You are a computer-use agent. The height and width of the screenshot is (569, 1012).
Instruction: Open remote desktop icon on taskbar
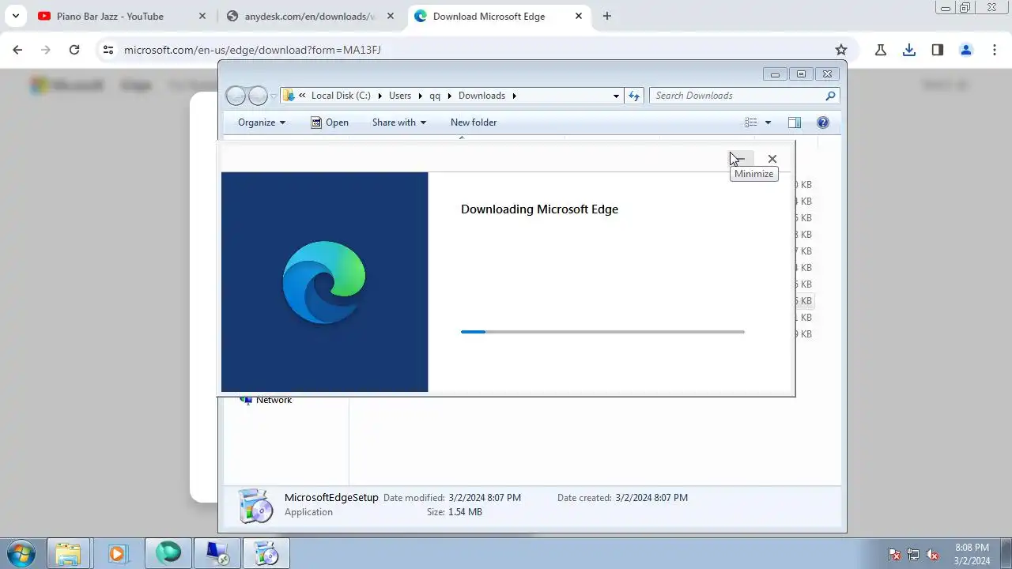pyautogui.click(x=217, y=553)
